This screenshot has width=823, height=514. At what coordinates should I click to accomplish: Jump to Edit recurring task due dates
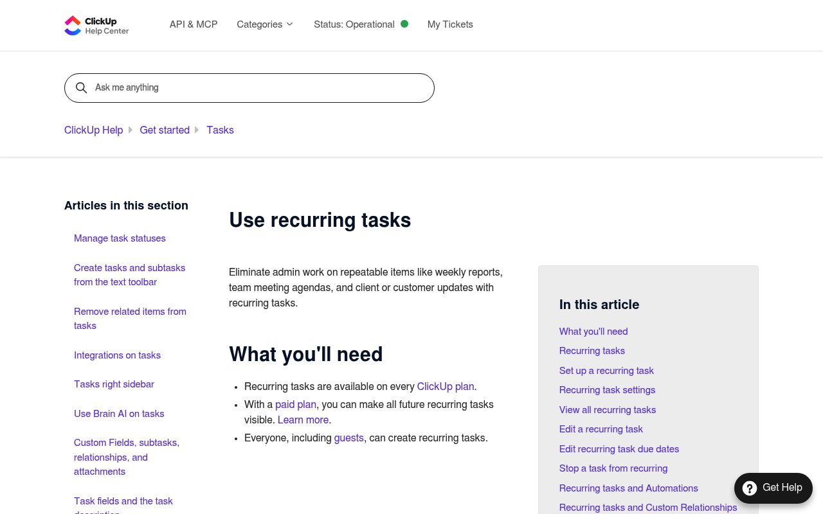click(619, 449)
